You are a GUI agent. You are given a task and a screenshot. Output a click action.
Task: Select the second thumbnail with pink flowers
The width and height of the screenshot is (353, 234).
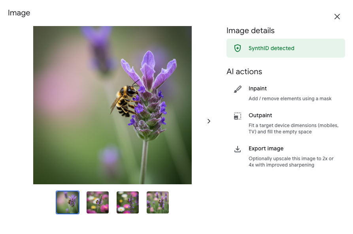click(x=98, y=202)
